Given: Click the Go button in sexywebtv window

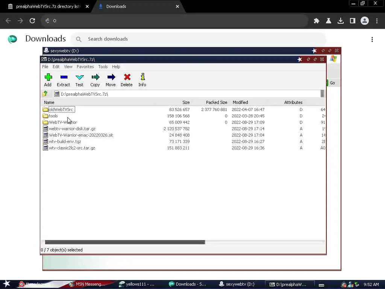Looking at the screenshot, I should 332,83.
